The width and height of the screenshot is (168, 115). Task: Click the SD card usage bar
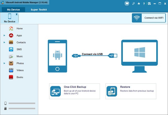point(22,109)
